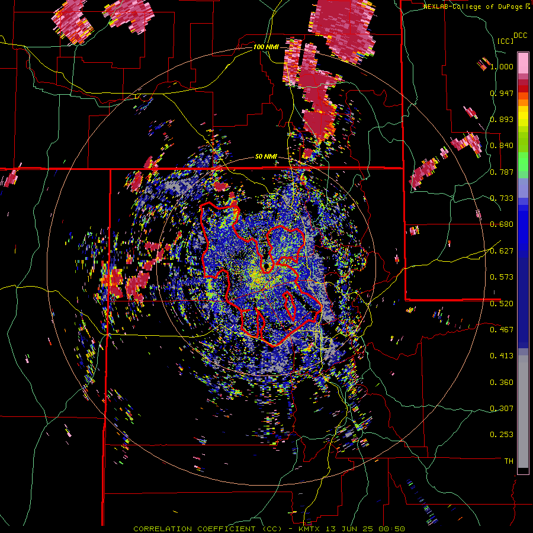Image resolution: width=533 pixels, height=533 pixels.
Task: Click the [CC] legend unit label
Action: (x=505, y=41)
